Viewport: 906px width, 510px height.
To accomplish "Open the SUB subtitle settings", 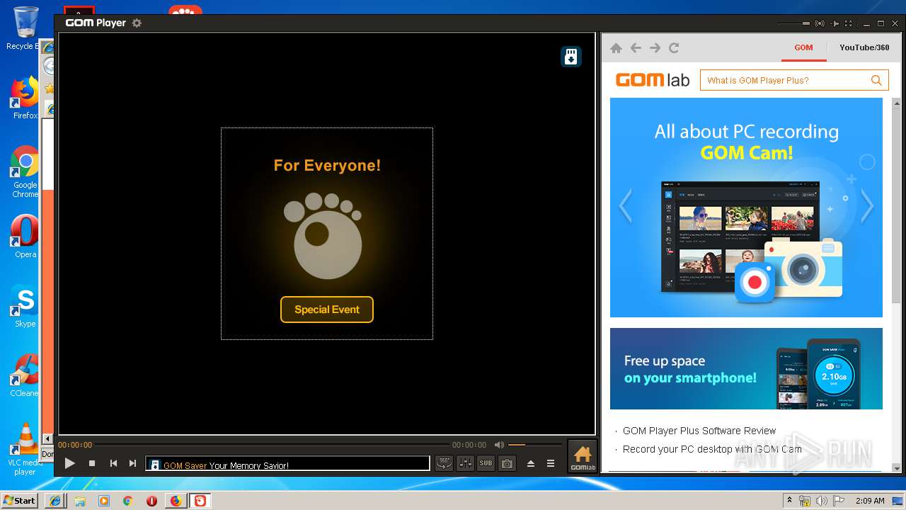I will pos(486,463).
